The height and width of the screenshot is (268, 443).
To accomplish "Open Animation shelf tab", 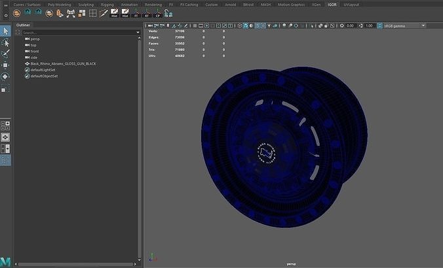I will [x=129, y=5].
